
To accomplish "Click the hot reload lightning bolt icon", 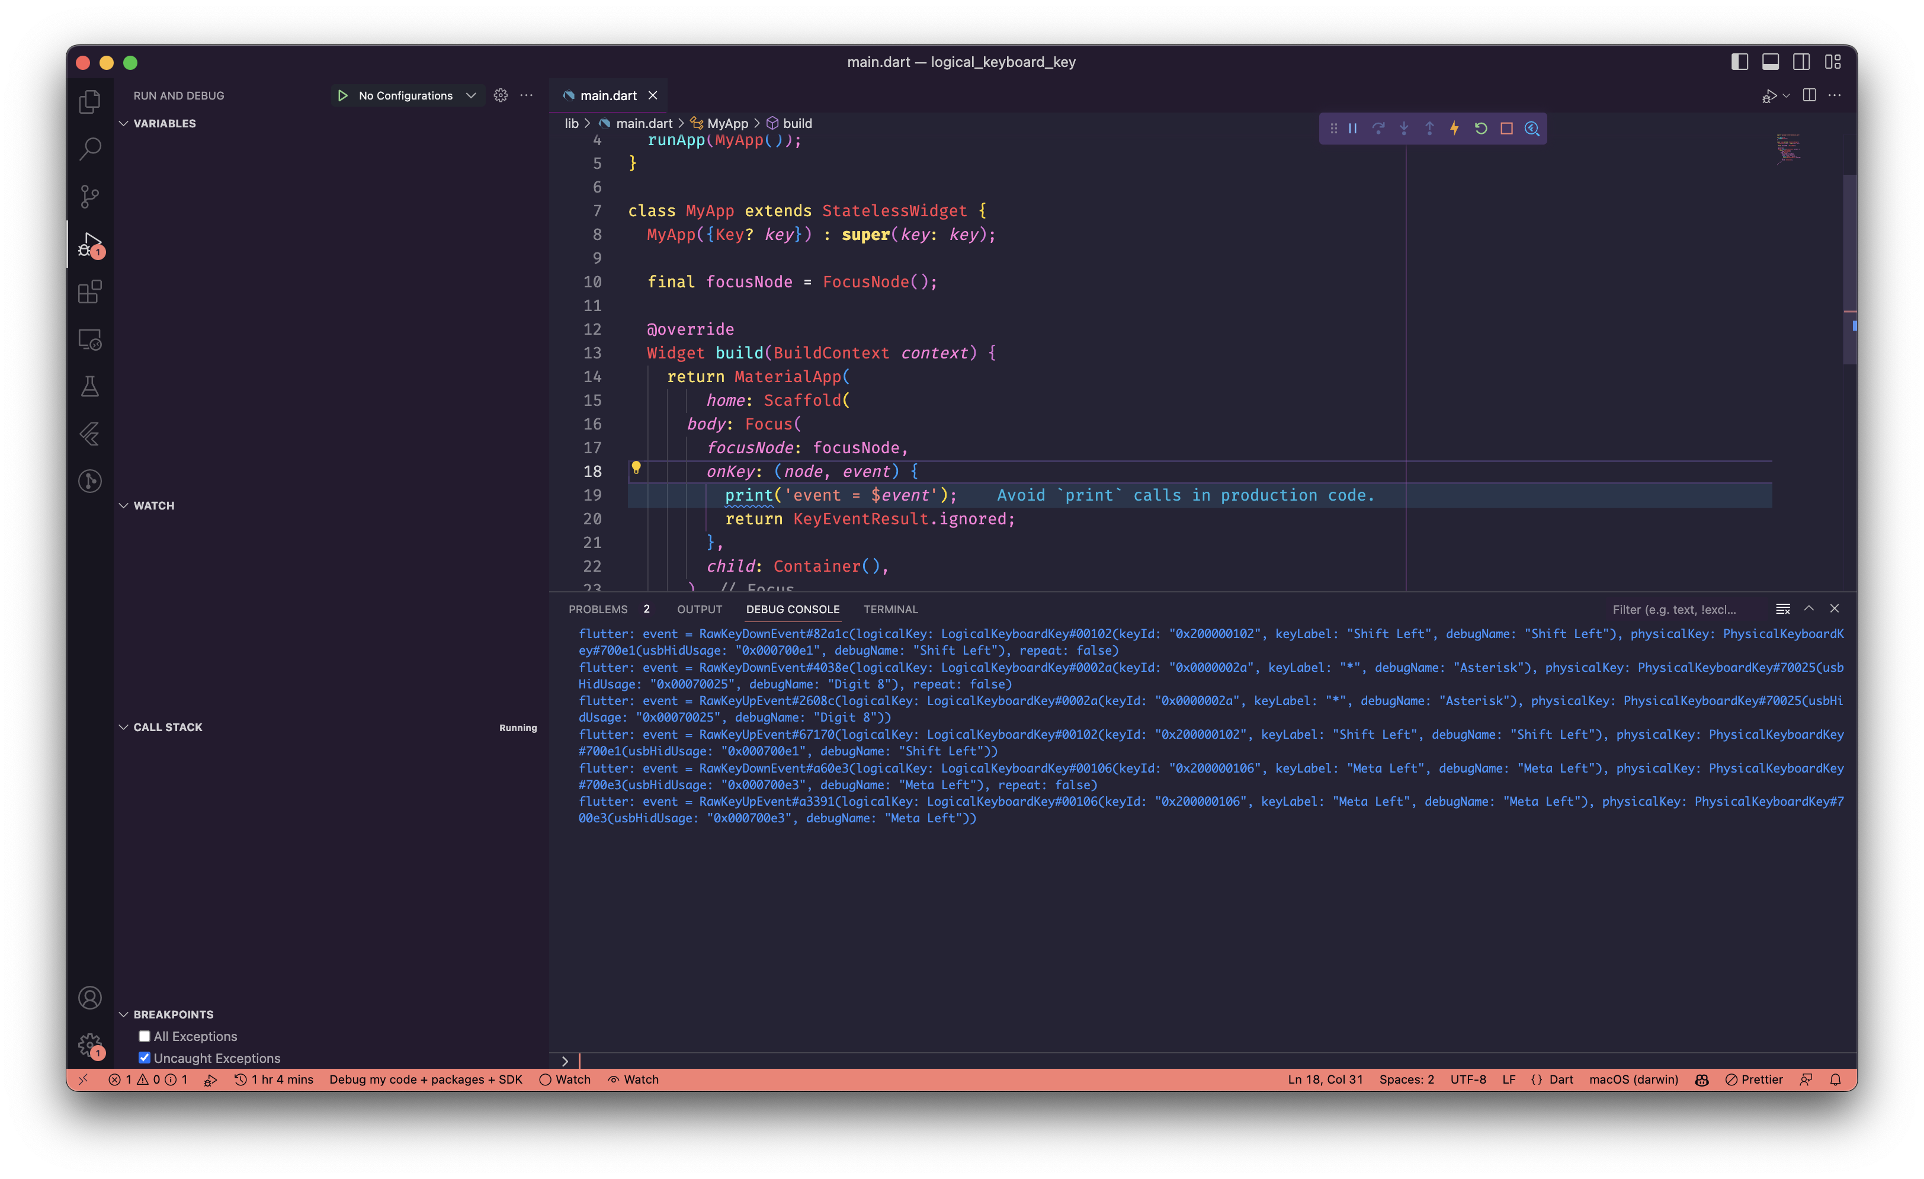I will click(x=1455, y=128).
